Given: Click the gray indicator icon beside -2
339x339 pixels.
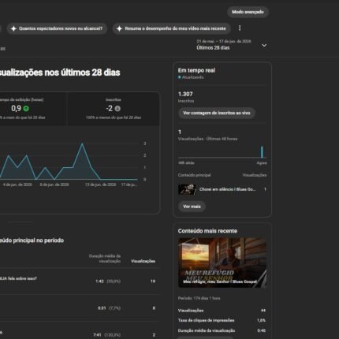Looking at the screenshot, I should pos(117,108).
